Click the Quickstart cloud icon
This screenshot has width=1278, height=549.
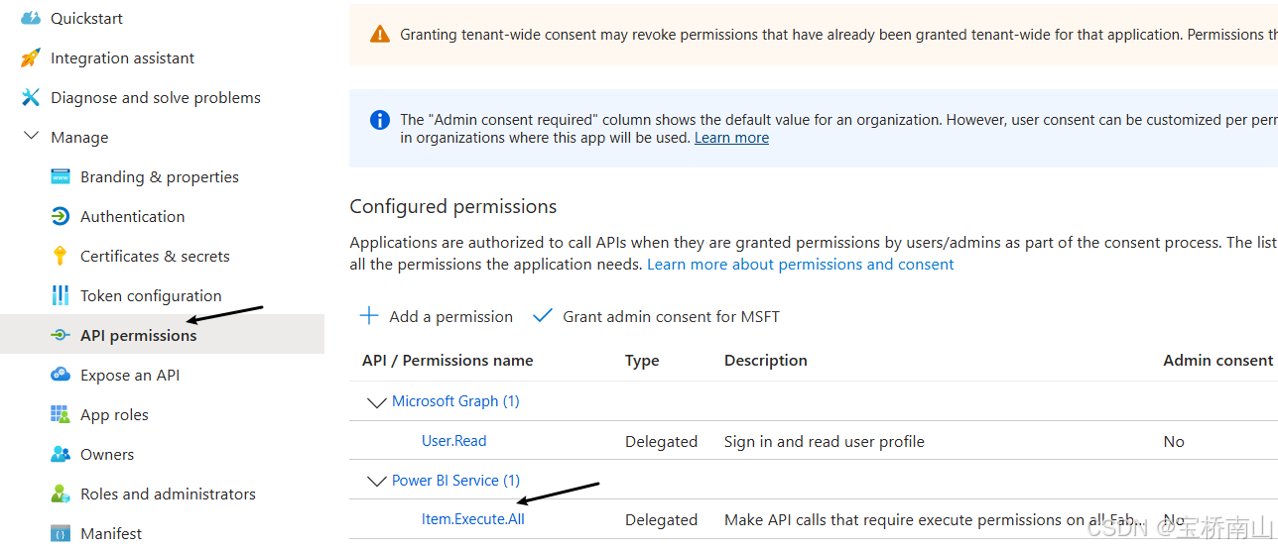click(x=31, y=18)
